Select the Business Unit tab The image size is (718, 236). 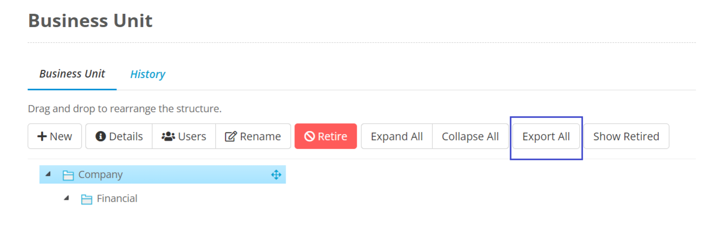click(x=72, y=74)
